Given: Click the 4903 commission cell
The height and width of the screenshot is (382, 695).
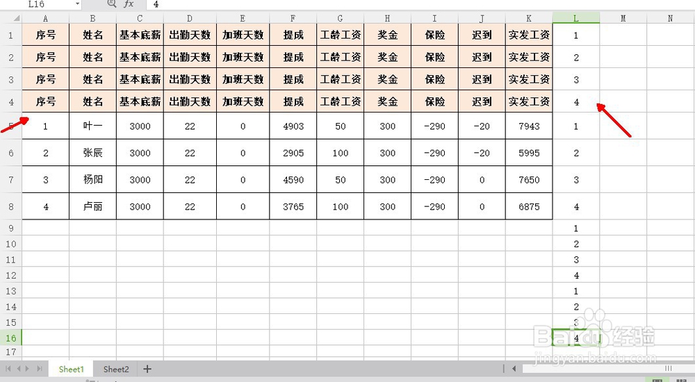Looking at the screenshot, I should 293,126.
